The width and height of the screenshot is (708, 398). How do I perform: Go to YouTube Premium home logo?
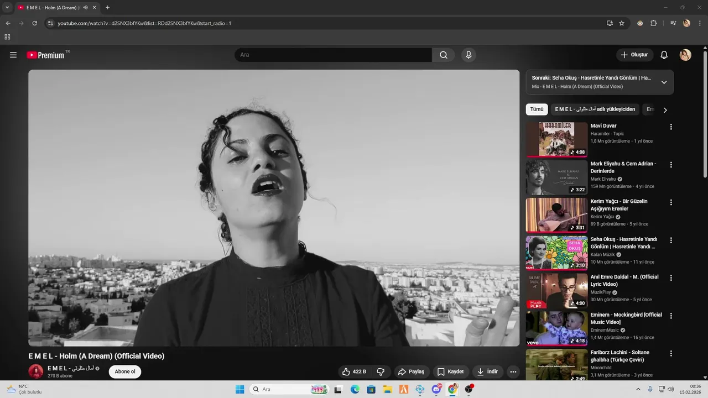[45, 55]
